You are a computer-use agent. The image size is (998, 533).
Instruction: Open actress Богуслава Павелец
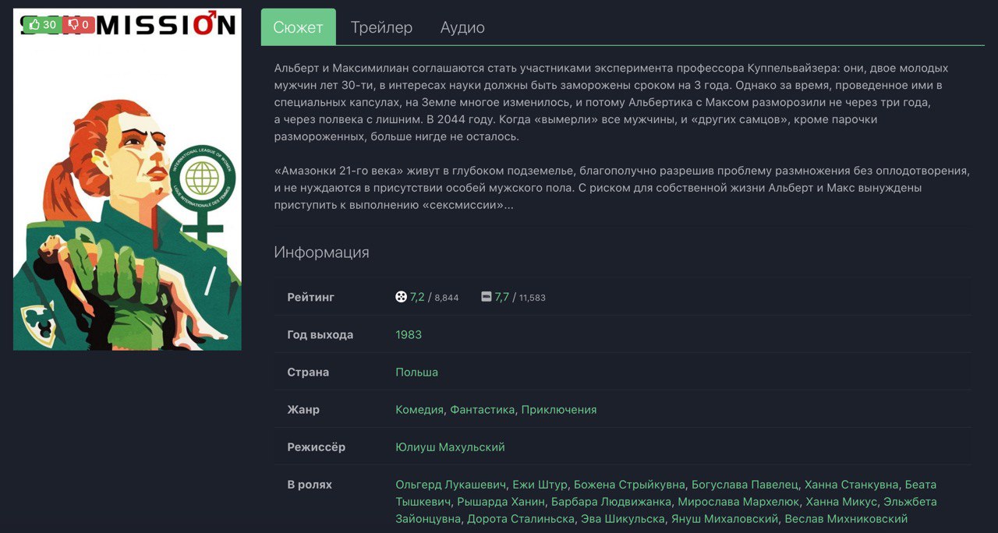click(x=745, y=485)
